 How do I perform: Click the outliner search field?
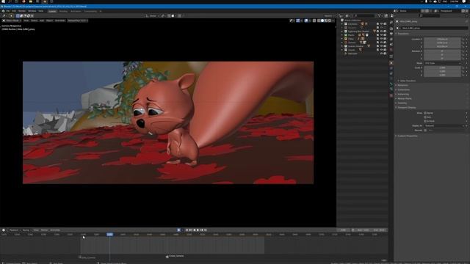coord(364,15)
